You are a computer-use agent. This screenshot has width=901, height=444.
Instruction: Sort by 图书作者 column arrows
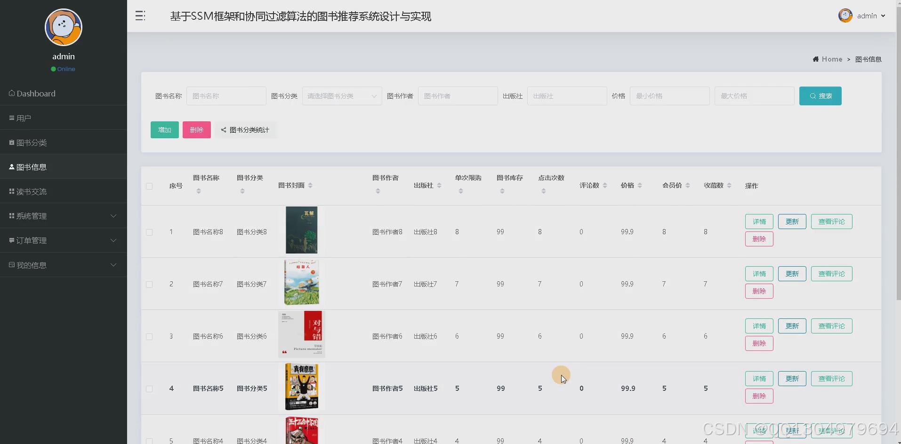378,191
